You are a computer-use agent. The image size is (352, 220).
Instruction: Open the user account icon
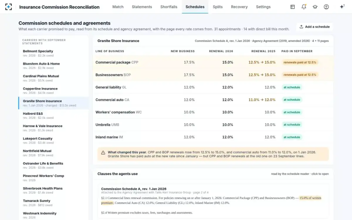click(326, 7)
